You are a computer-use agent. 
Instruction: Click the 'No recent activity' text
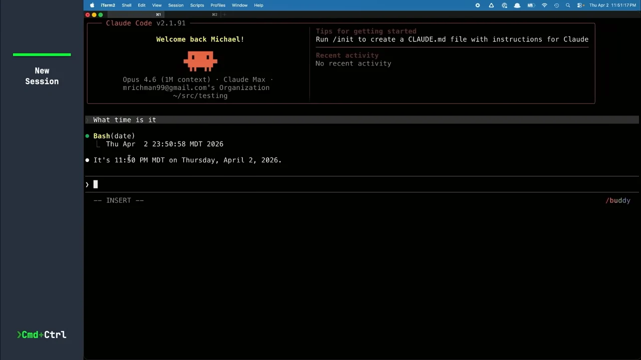point(354,63)
